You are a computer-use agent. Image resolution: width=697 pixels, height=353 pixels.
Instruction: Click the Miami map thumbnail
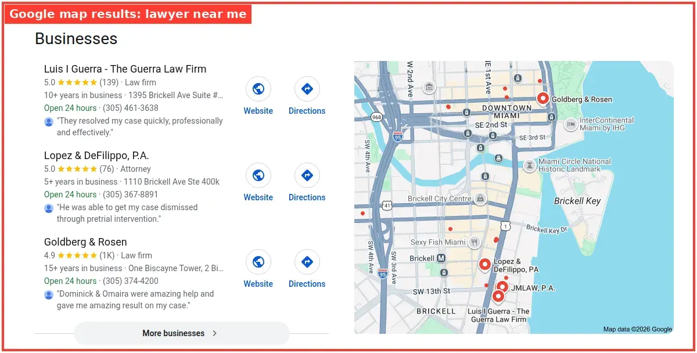514,197
